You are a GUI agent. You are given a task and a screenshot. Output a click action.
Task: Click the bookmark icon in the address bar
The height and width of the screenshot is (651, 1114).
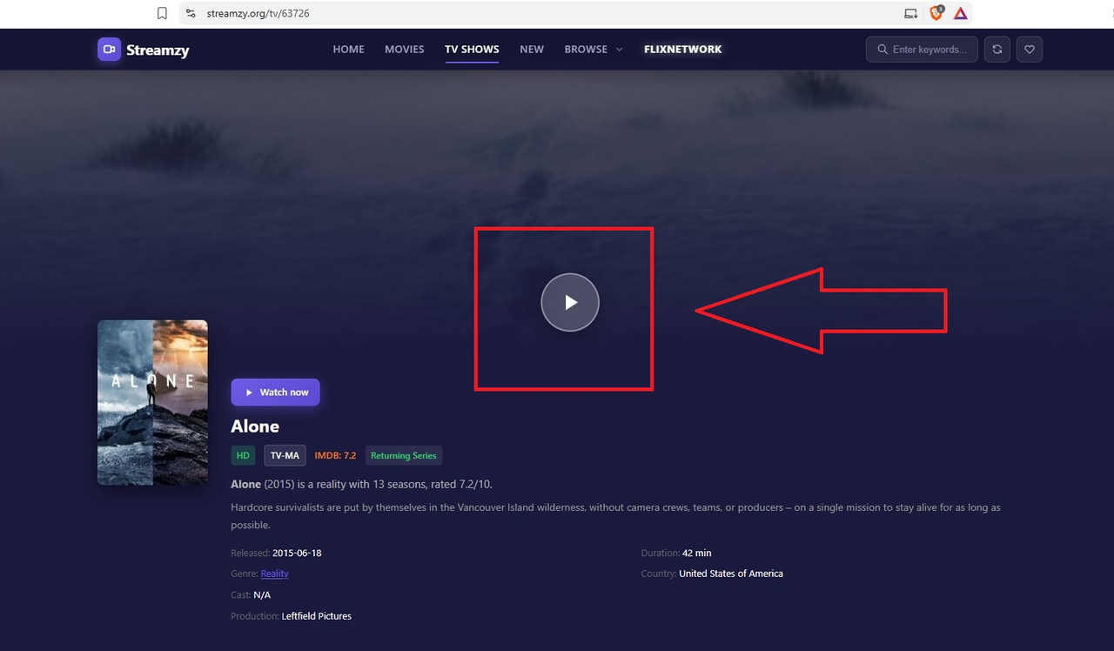(x=162, y=13)
